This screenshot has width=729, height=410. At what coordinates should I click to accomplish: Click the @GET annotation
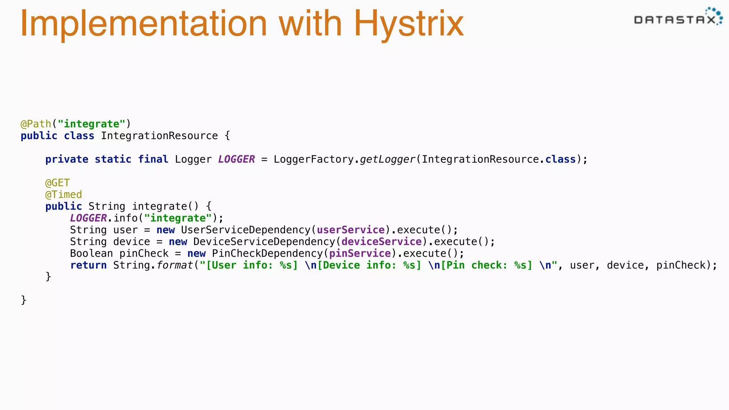coord(57,183)
